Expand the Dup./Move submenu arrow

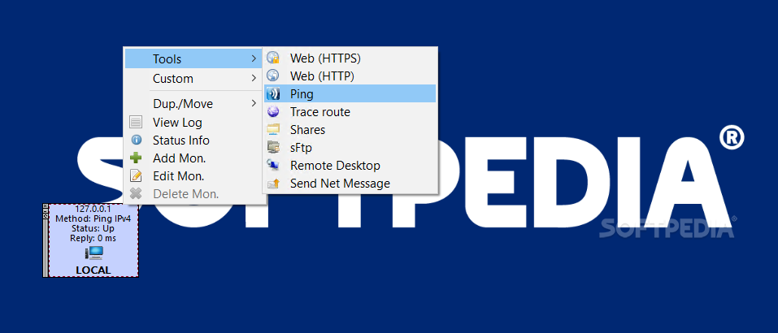(254, 103)
